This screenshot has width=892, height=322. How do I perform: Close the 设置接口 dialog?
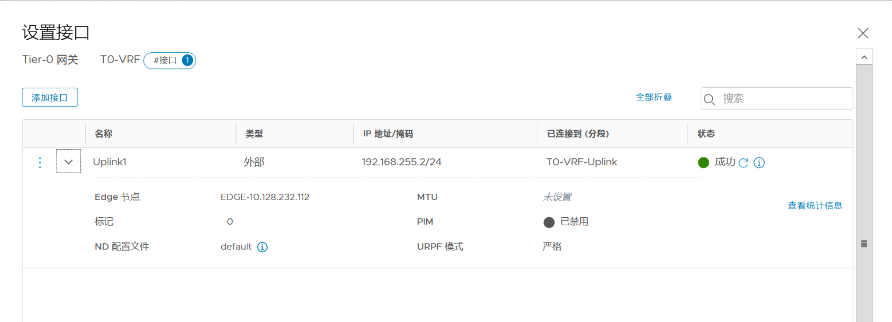pyautogui.click(x=863, y=33)
